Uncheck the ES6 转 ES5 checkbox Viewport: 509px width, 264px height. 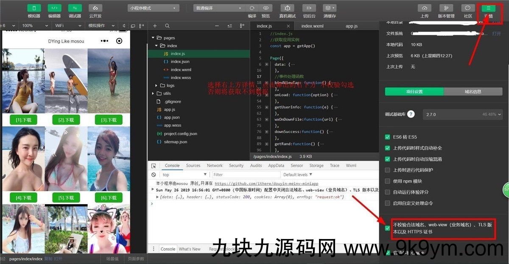[387, 137]
